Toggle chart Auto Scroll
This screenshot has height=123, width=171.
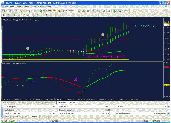pyautogui.click(x=104, y=11)
